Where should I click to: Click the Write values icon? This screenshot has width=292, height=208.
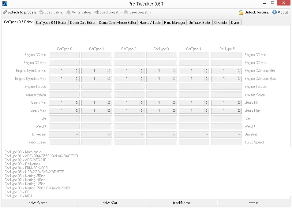pos(69,12)
